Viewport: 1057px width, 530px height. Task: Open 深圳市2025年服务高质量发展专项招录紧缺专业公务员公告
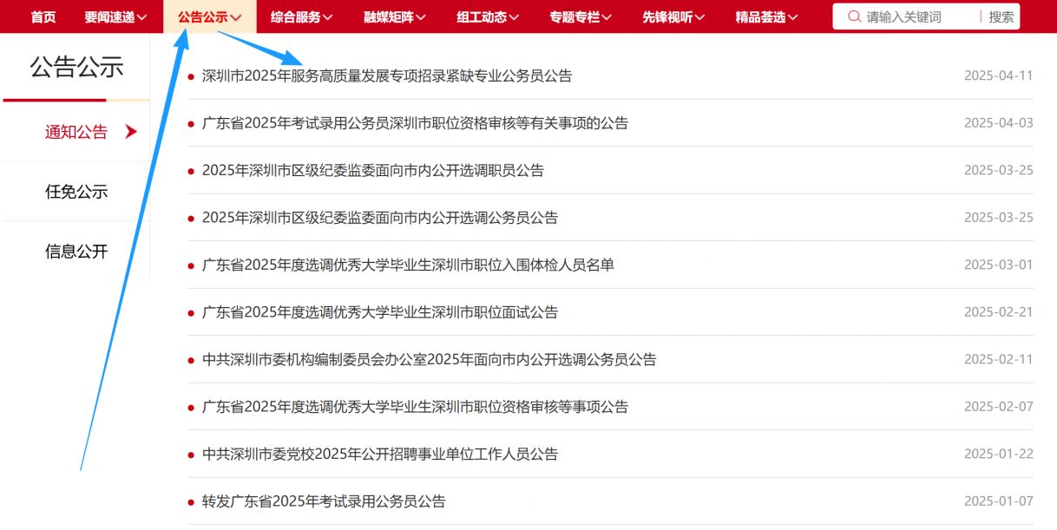pyautogui.click(x=387, y=75)
